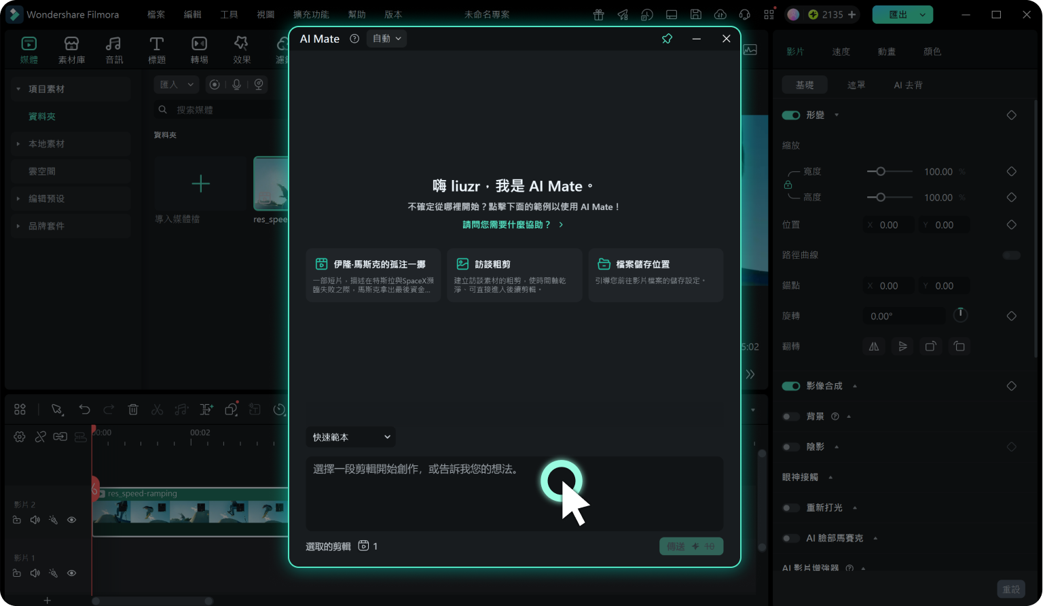Click vertical flip icon in 翻轉 row
The height and width of the screenshot is (606, 1043).
[x=902, y=346]
